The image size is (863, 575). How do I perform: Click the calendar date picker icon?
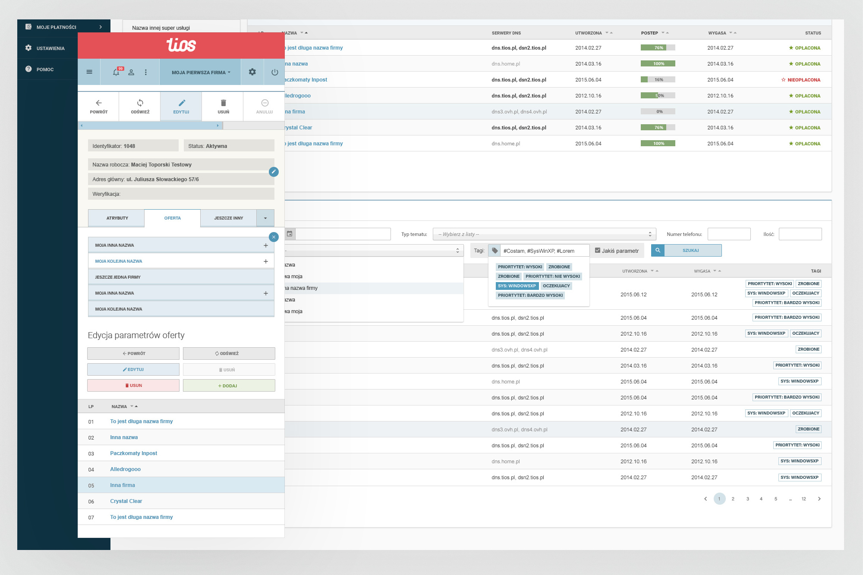click(x=290, y=234)
